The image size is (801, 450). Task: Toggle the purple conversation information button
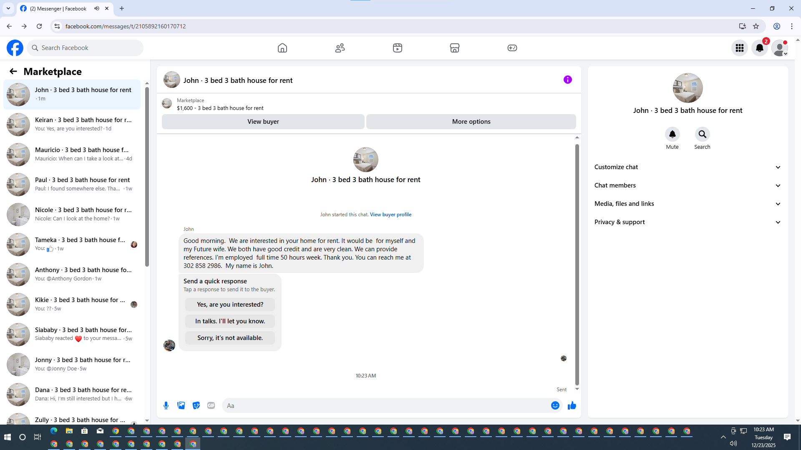pyautogui.click(x=567, y=80)
